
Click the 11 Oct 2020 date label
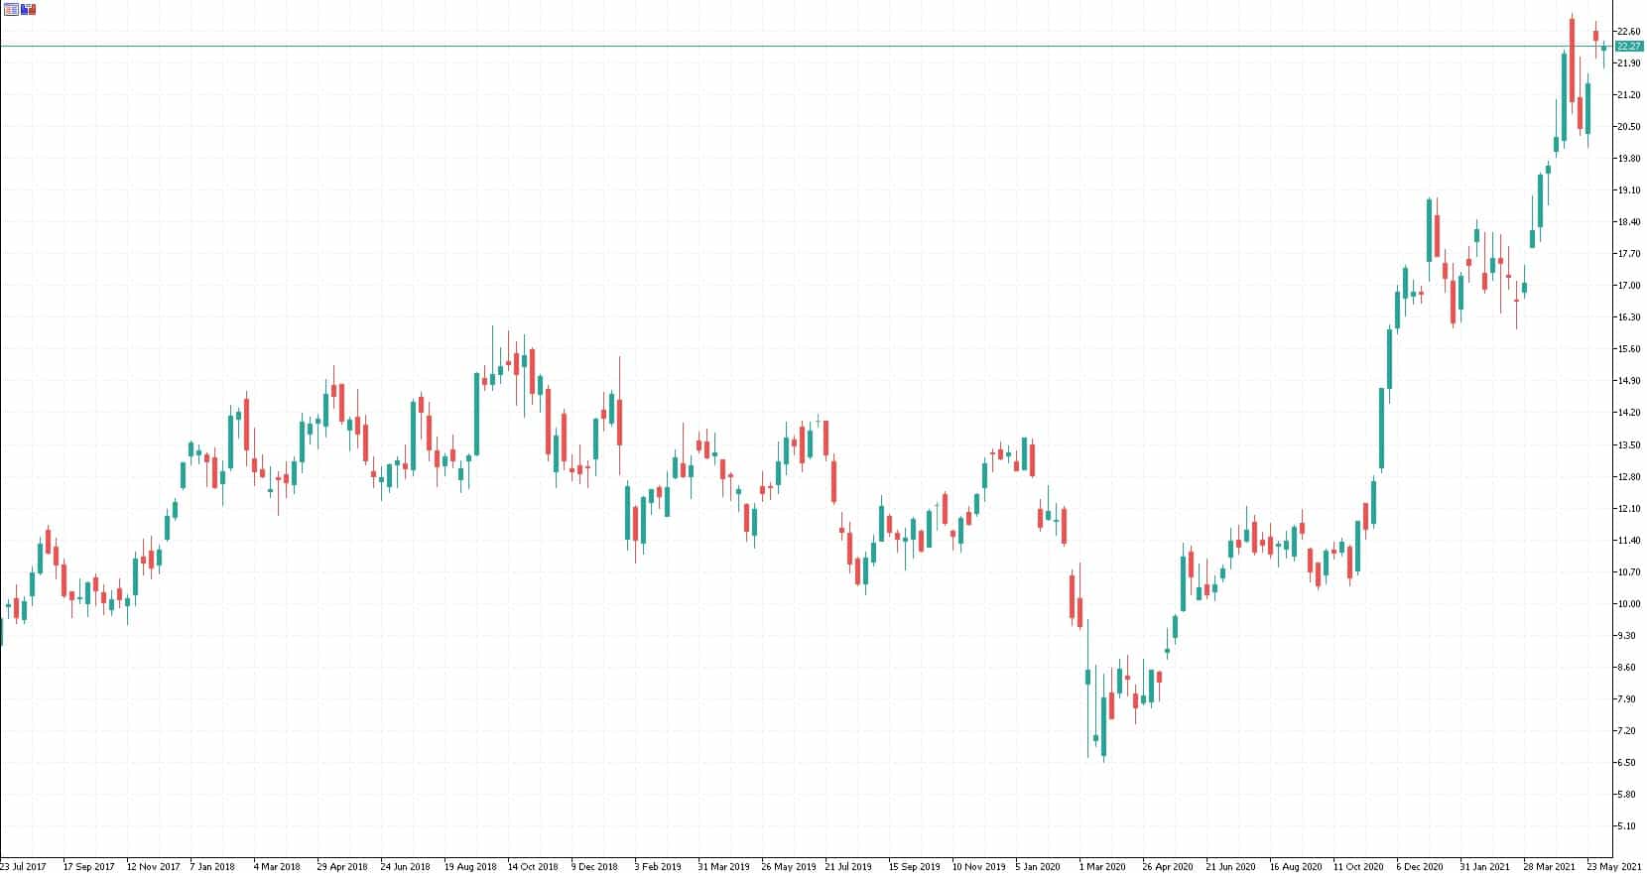click(1358, 866)
